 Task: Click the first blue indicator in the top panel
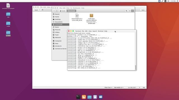159,1
